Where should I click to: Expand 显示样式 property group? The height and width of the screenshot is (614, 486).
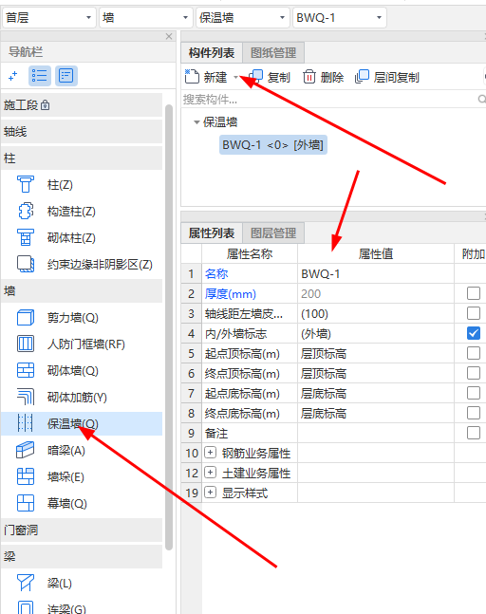pyautogui.click(x=211, y=493)
